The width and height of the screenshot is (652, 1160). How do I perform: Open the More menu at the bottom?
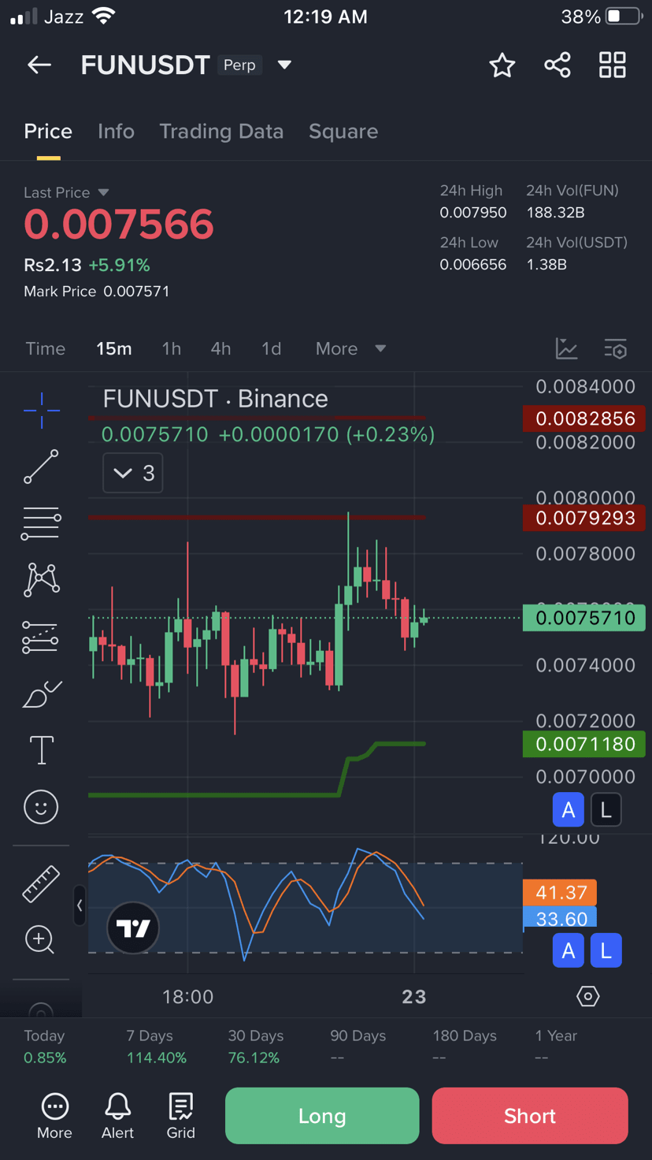[x=54, y=1117]
